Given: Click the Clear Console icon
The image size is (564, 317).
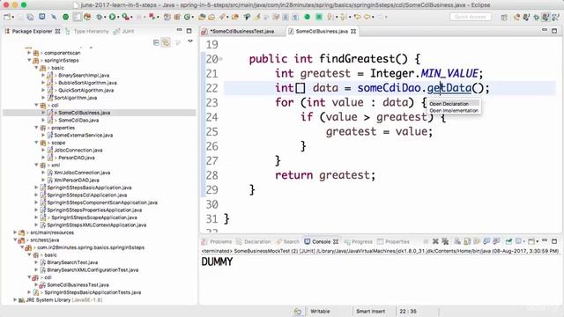Looking at the screenshot, I should pyautogui.click(x=457, y=241).
